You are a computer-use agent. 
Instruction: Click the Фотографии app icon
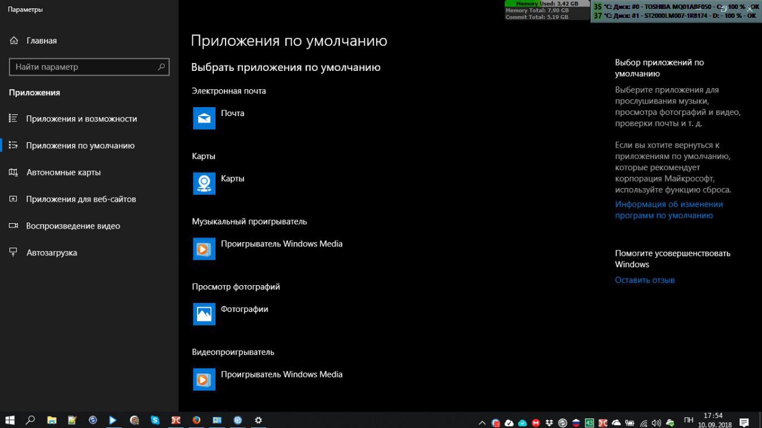pos(204,314)
